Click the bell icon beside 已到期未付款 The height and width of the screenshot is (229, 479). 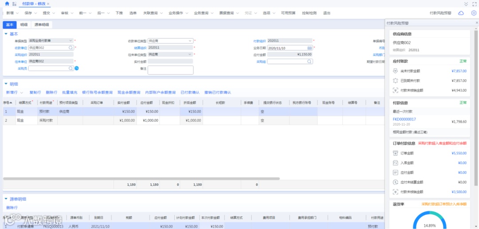[396, 81]
